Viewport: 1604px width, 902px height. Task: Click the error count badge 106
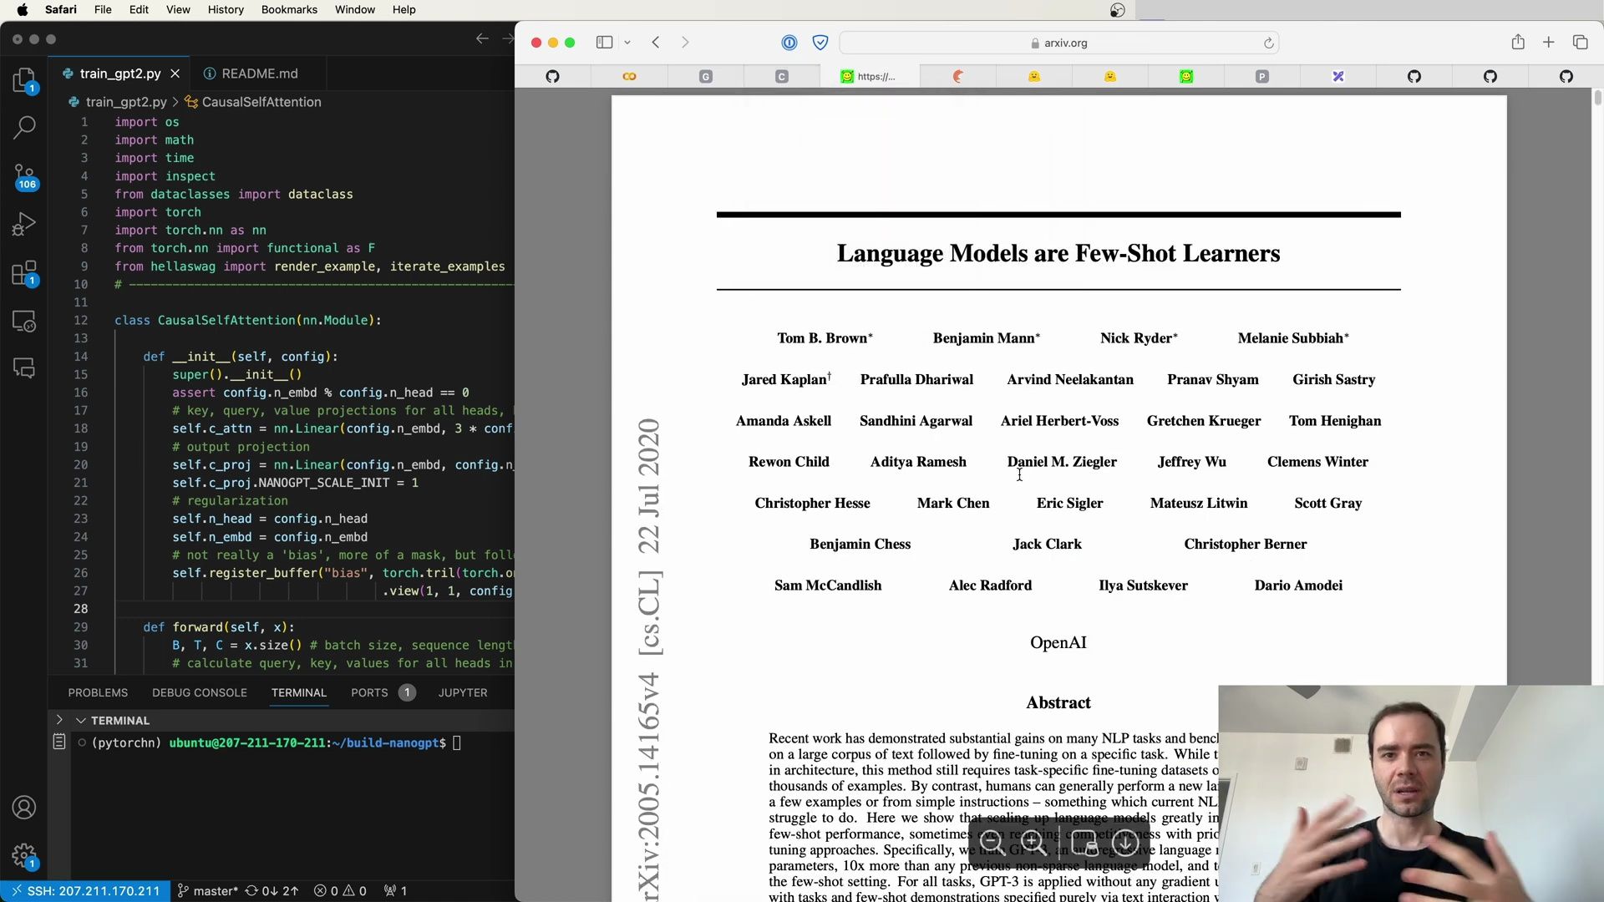[x=27, y=184]
